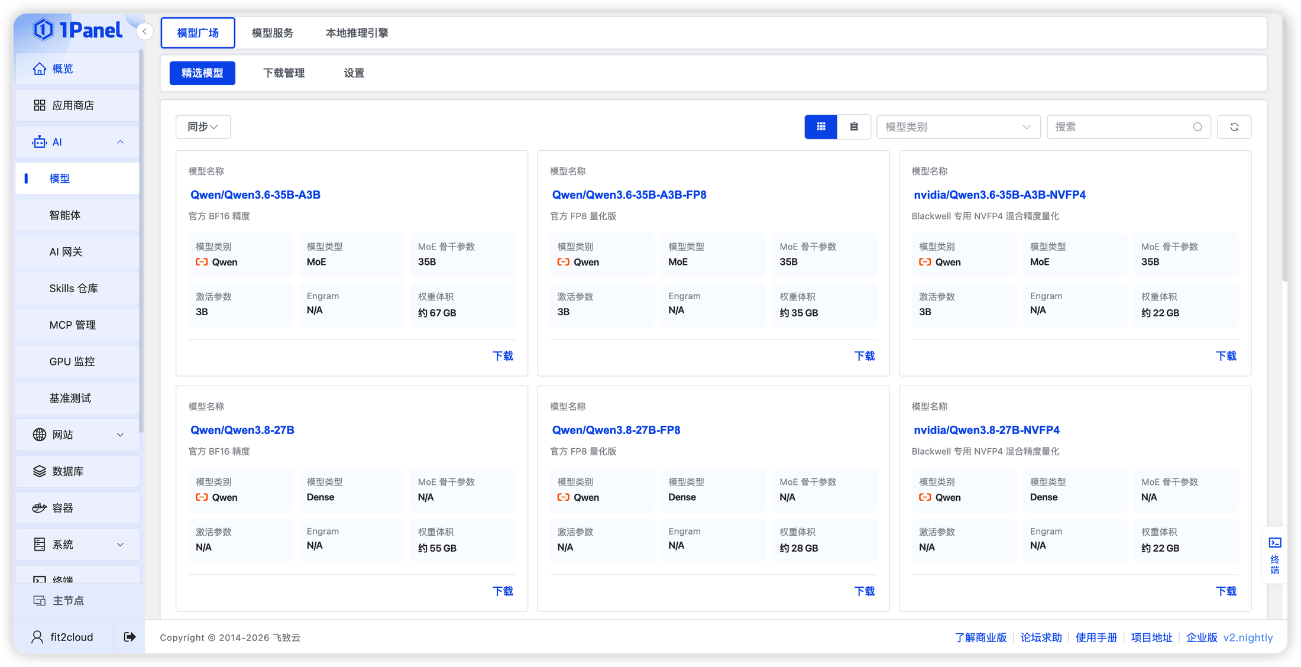Click the 网站 globe icon
The image size is (1301, 667).
tap(39, 435)
